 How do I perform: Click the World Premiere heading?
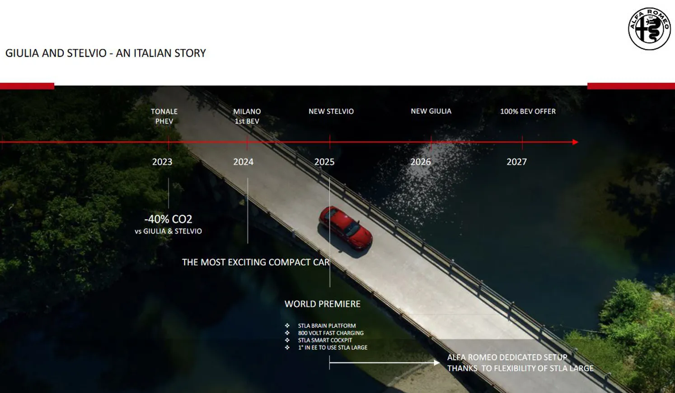pos(323,304)
